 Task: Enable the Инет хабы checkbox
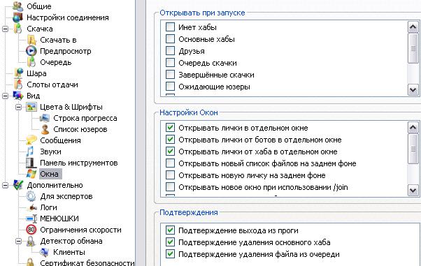point(170,27)
